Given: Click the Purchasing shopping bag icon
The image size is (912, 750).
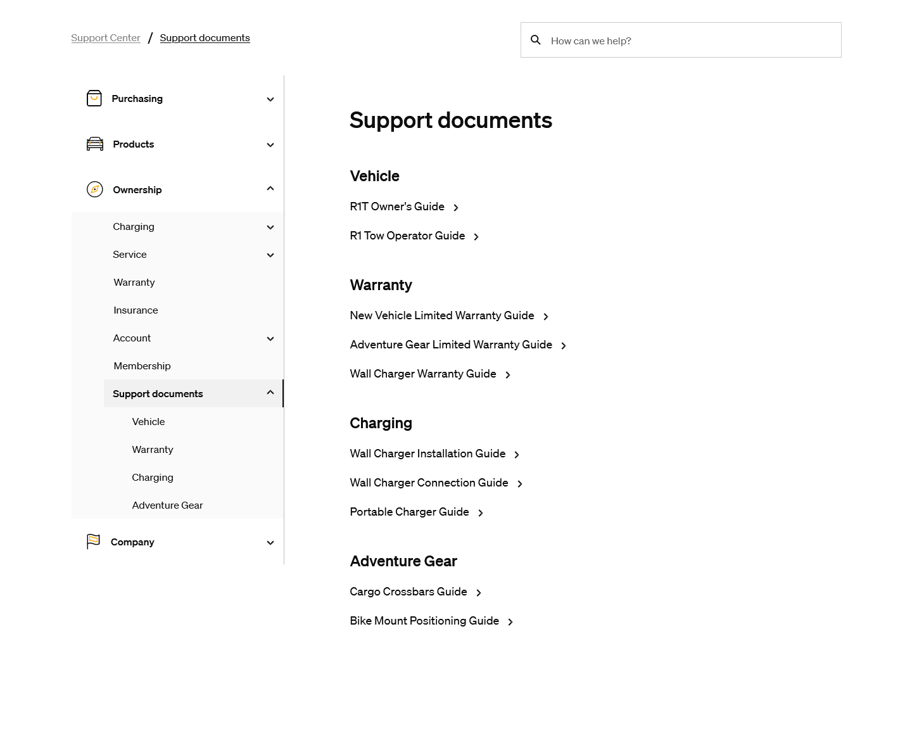Looking at the screenshot, I should [x=94, y=98].
